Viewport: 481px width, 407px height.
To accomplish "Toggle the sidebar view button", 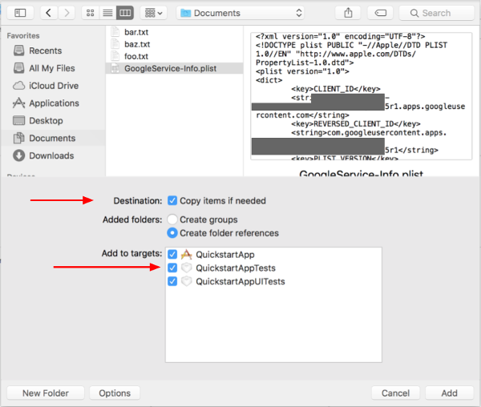I will 21,13.
